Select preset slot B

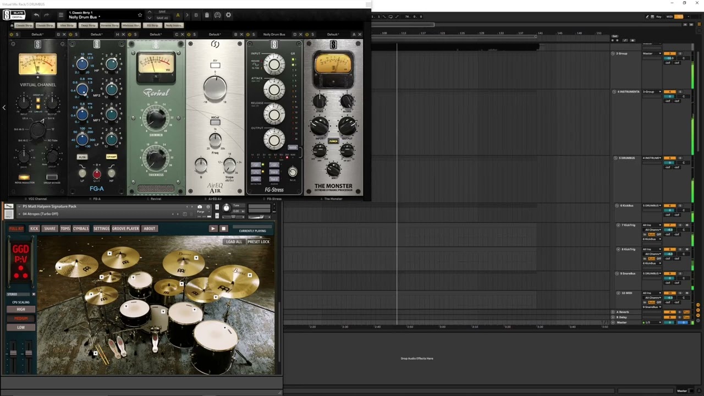pyautogui.click(x=196, y=15)
